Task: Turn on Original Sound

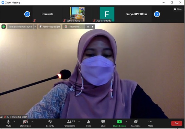Action: (x=20, y=27)
